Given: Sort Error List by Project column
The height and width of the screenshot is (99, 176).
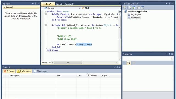Looking at the screenshot, I should click(x=111, y=75).
